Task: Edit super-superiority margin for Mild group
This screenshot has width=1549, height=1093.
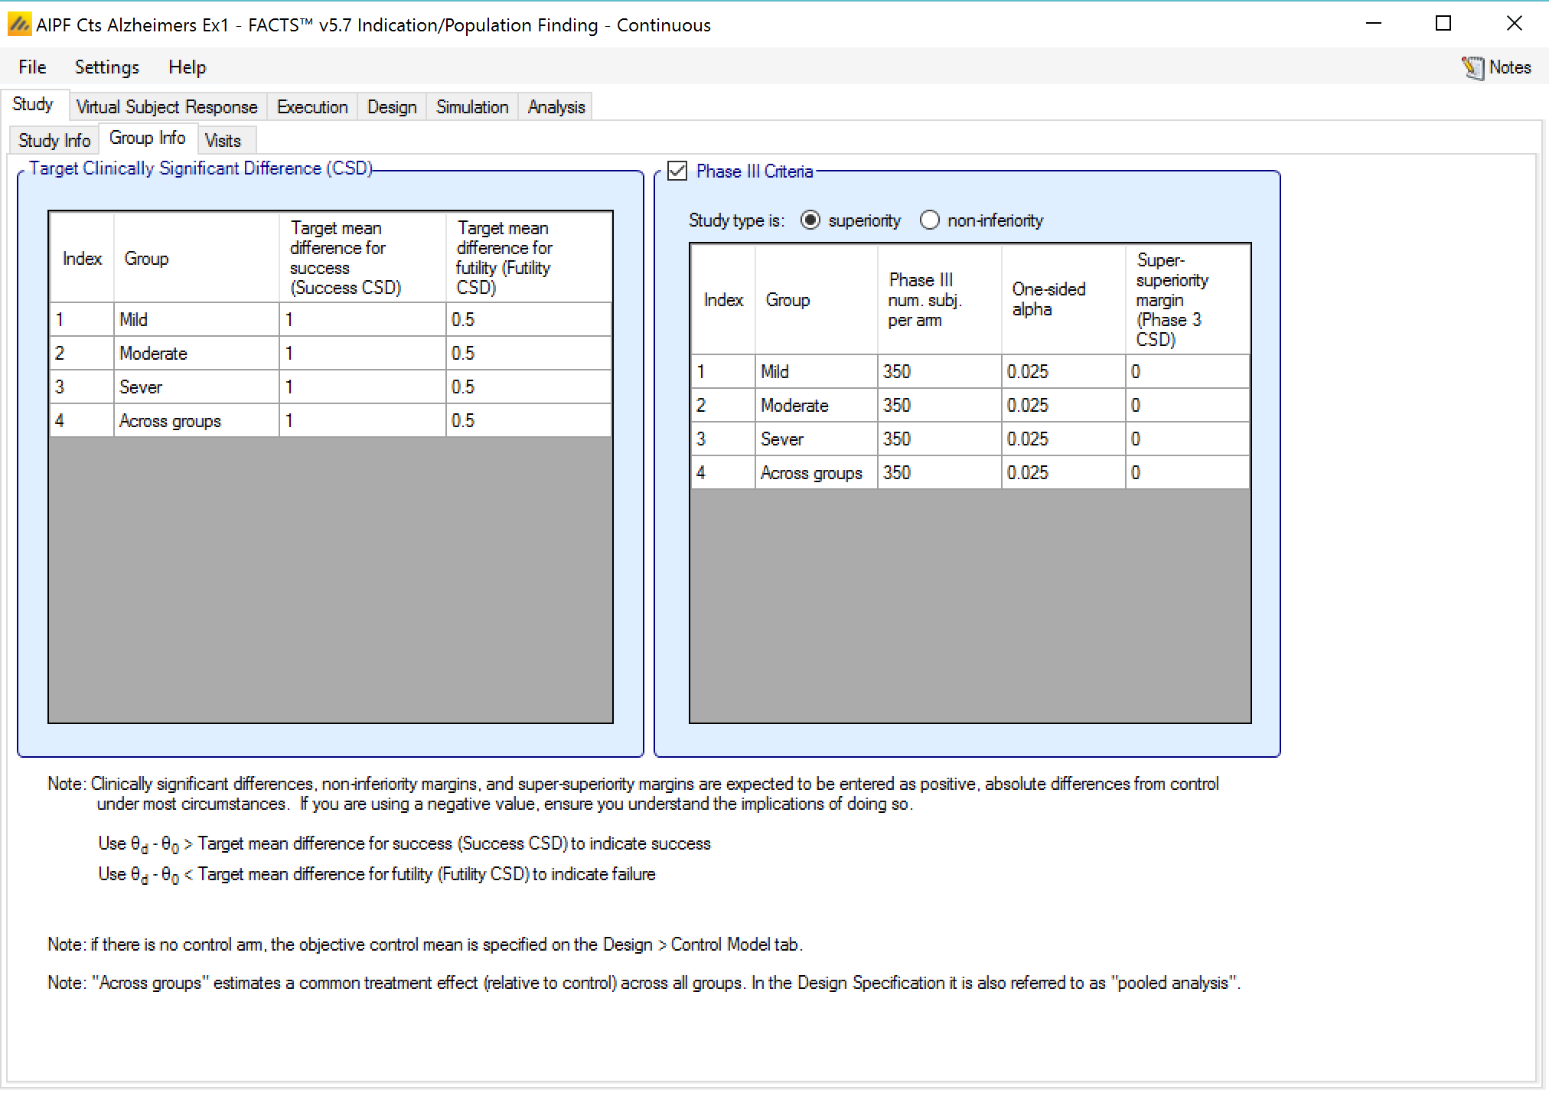Action: (x=1186, y=371)
